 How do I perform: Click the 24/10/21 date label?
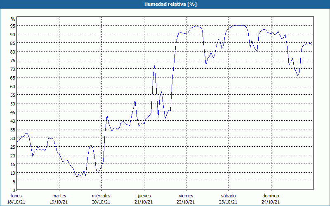pos(271,202)
